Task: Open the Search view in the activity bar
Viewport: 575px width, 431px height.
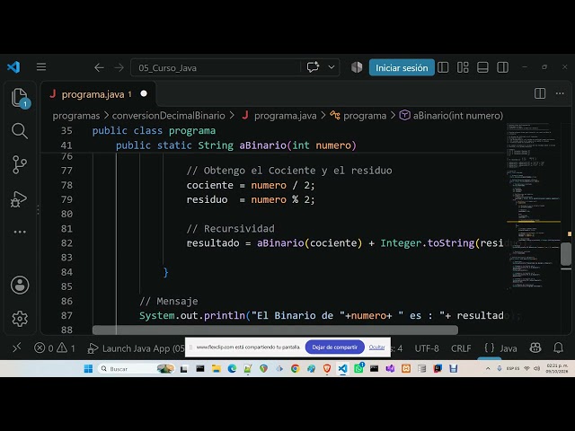Action: click(20, 131)
